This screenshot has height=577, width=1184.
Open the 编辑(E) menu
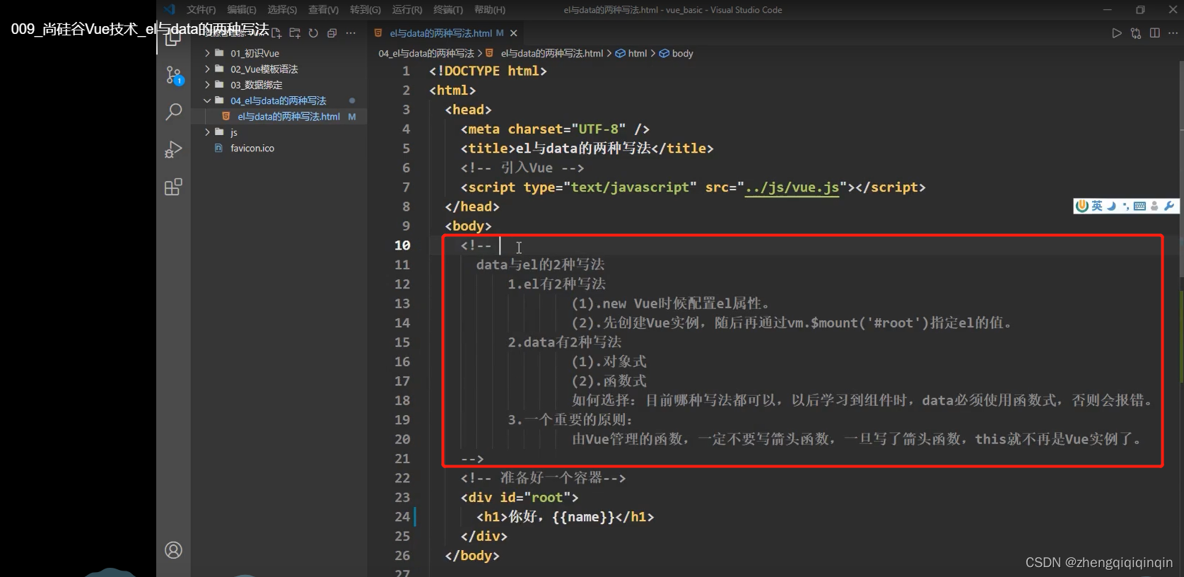pos(242,10)
